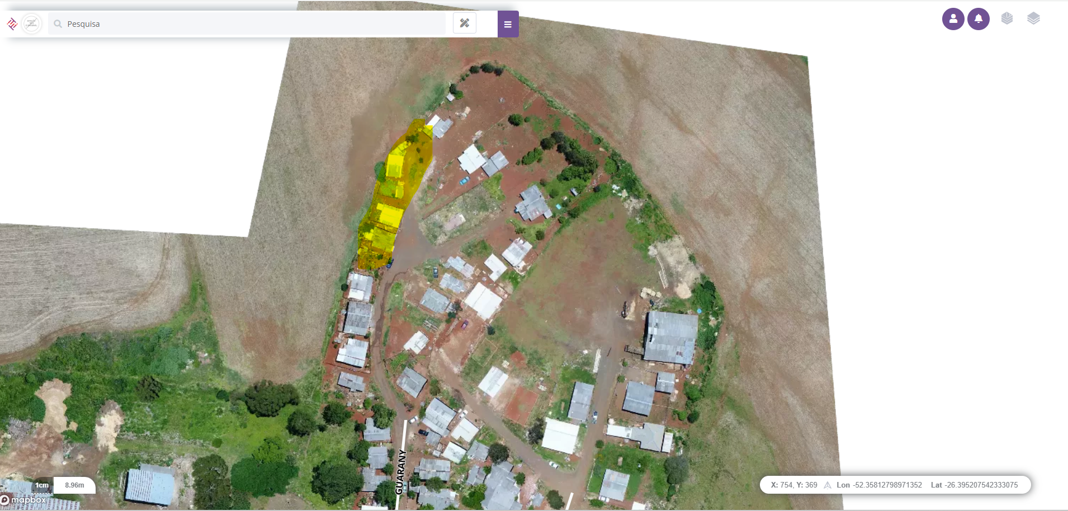Click the navigation arrow in coordinates bar
1068x511 pixels.
(828, 485)
